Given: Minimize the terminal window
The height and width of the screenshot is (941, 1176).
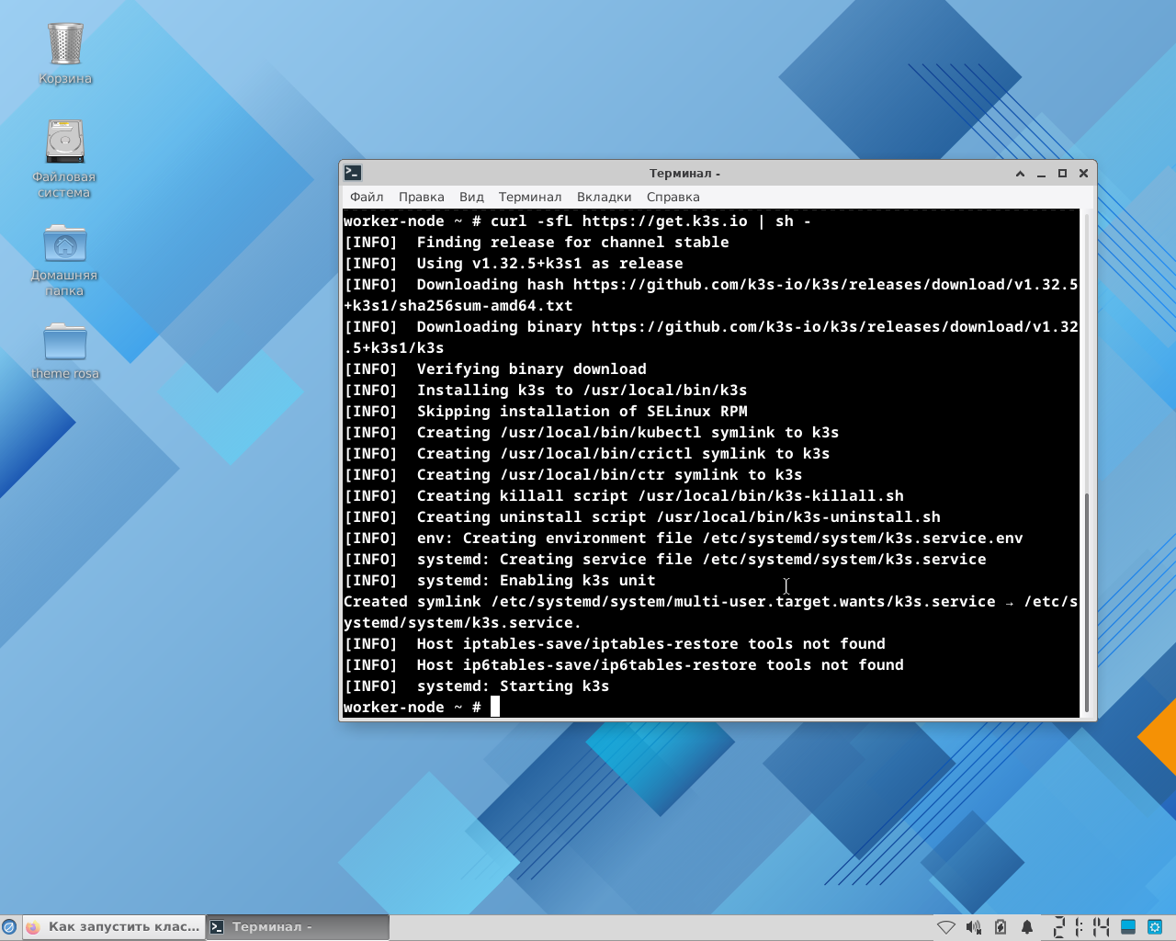Looking at the screenshot, I should tap(1041, 173).
